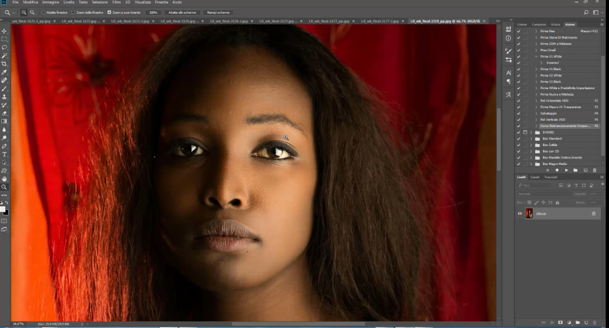
Task: Click the Adatta allo schermo button
Action: 182,12
